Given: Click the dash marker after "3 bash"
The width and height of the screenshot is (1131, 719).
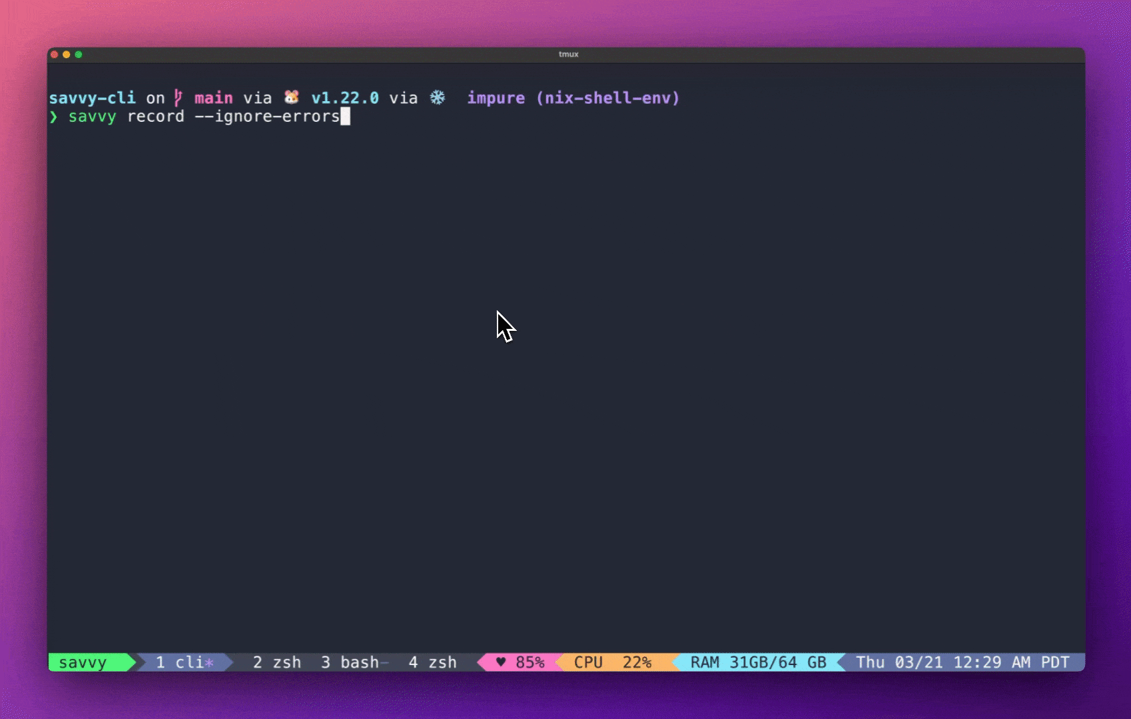Looking at the screenshot, I should [385, 662].
